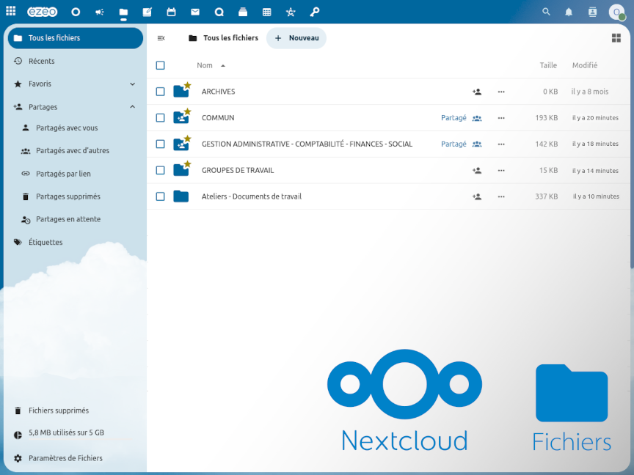
Task: Open the app grid menu icon
Action: click(11, 11)
